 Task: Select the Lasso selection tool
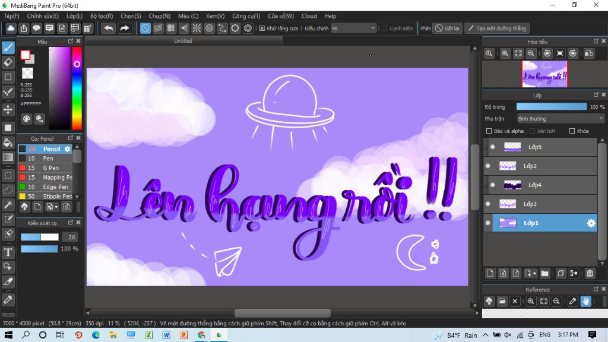click(8, 190)
